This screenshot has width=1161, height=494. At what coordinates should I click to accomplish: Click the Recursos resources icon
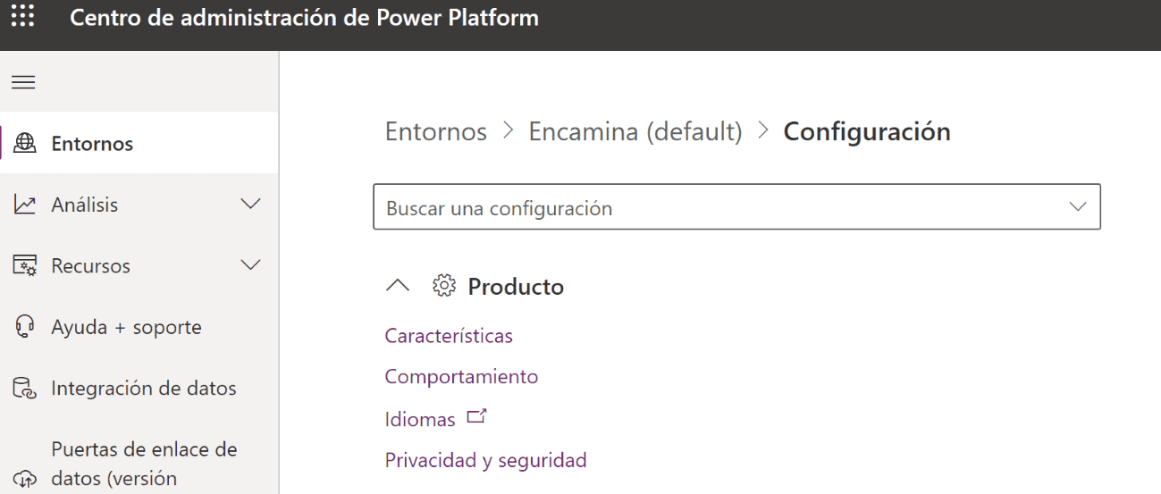point(24,266)
